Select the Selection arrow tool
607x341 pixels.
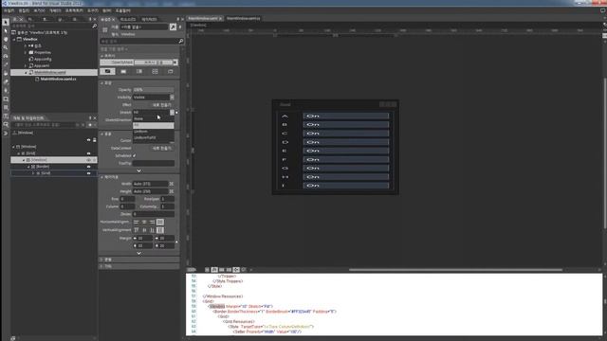click(6, 22)
